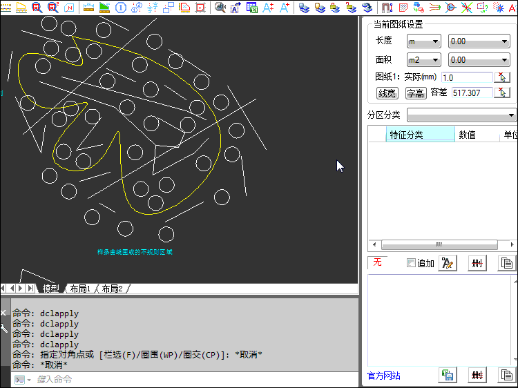Open the 长度 unit dropdown (m)

coord(423,41)
